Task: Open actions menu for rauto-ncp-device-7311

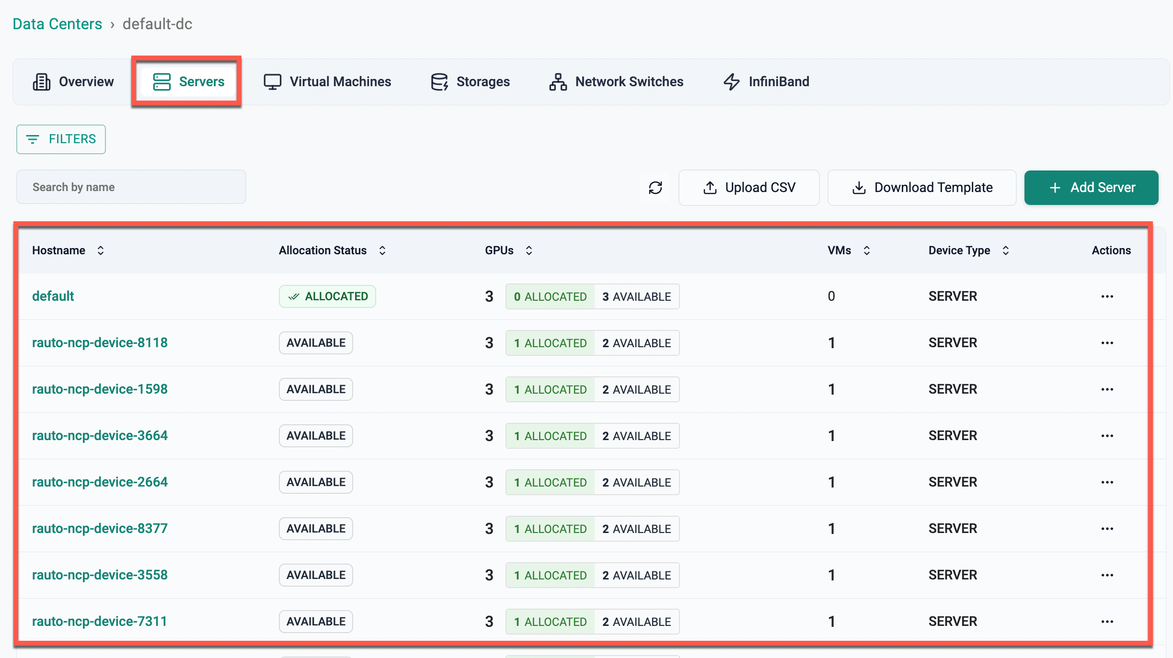Action: tap(1107, 622)
